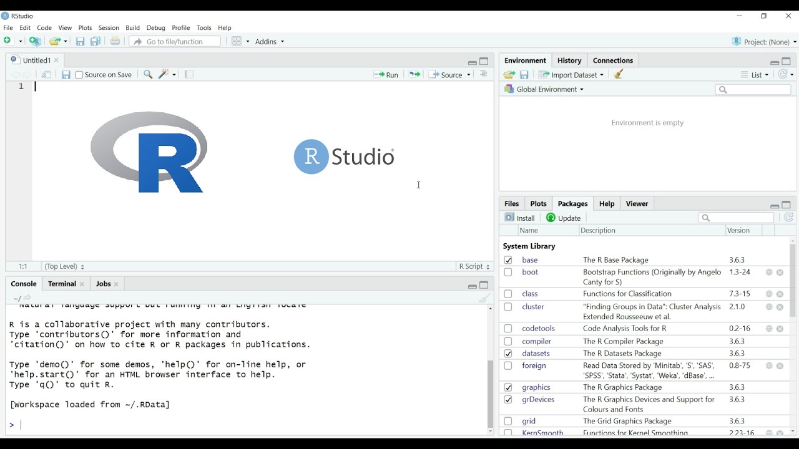This screenshot has height=449, width=799.
Task: Clear the console with the broom icon
Action: [x=484, y=298]
